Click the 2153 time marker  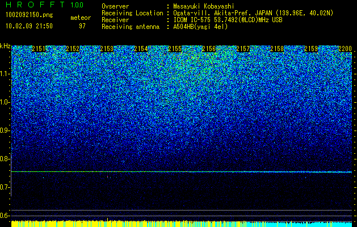(x=107, y=49)
